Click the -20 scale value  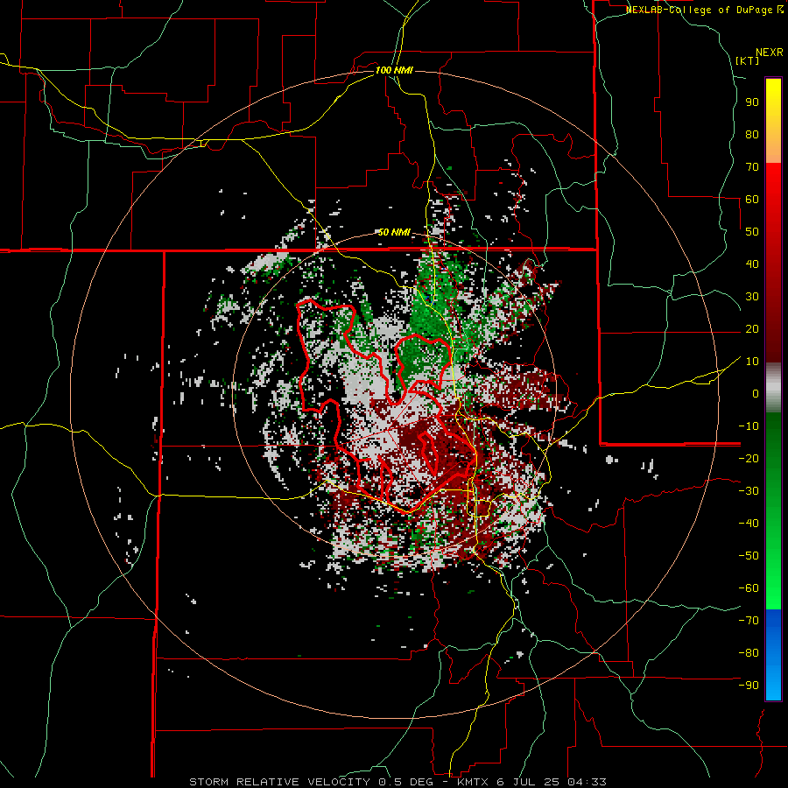[x=749, y=458]
